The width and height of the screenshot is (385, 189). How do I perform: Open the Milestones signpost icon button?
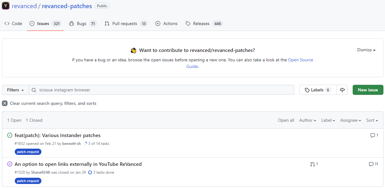pos(342,90)
